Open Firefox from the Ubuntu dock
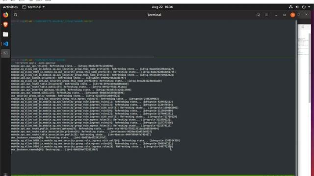 pos(5,15)
